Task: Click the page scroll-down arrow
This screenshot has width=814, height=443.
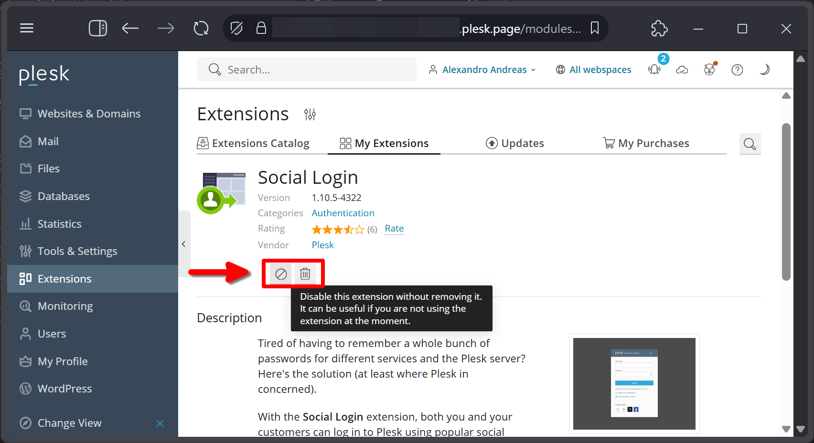Action: [786, 429]
